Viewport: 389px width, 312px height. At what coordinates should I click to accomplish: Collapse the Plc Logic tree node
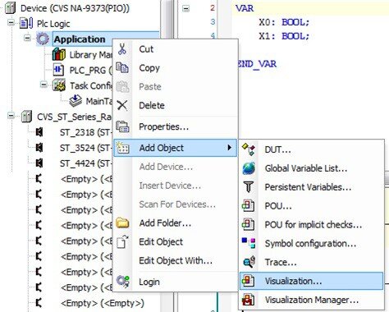[x=11, y=22]
